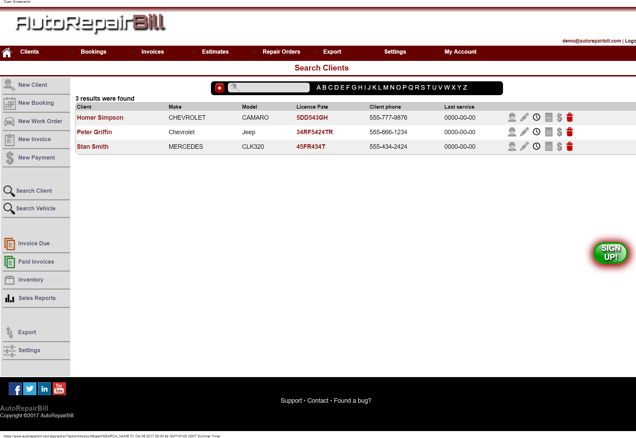The height and width of the screenshot is (438, 636).
Task: Expand the Estimates menu dropdown
Action: 254,52
